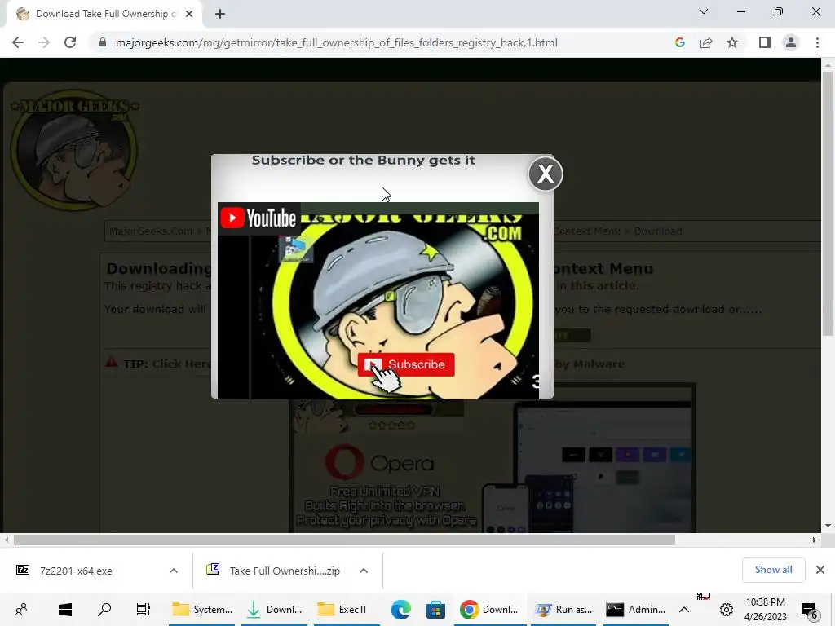This screenshot has width=835, height=626.
Task: Click the MajorGeeks.Com breadcrumb link
Action: [151, 231]
